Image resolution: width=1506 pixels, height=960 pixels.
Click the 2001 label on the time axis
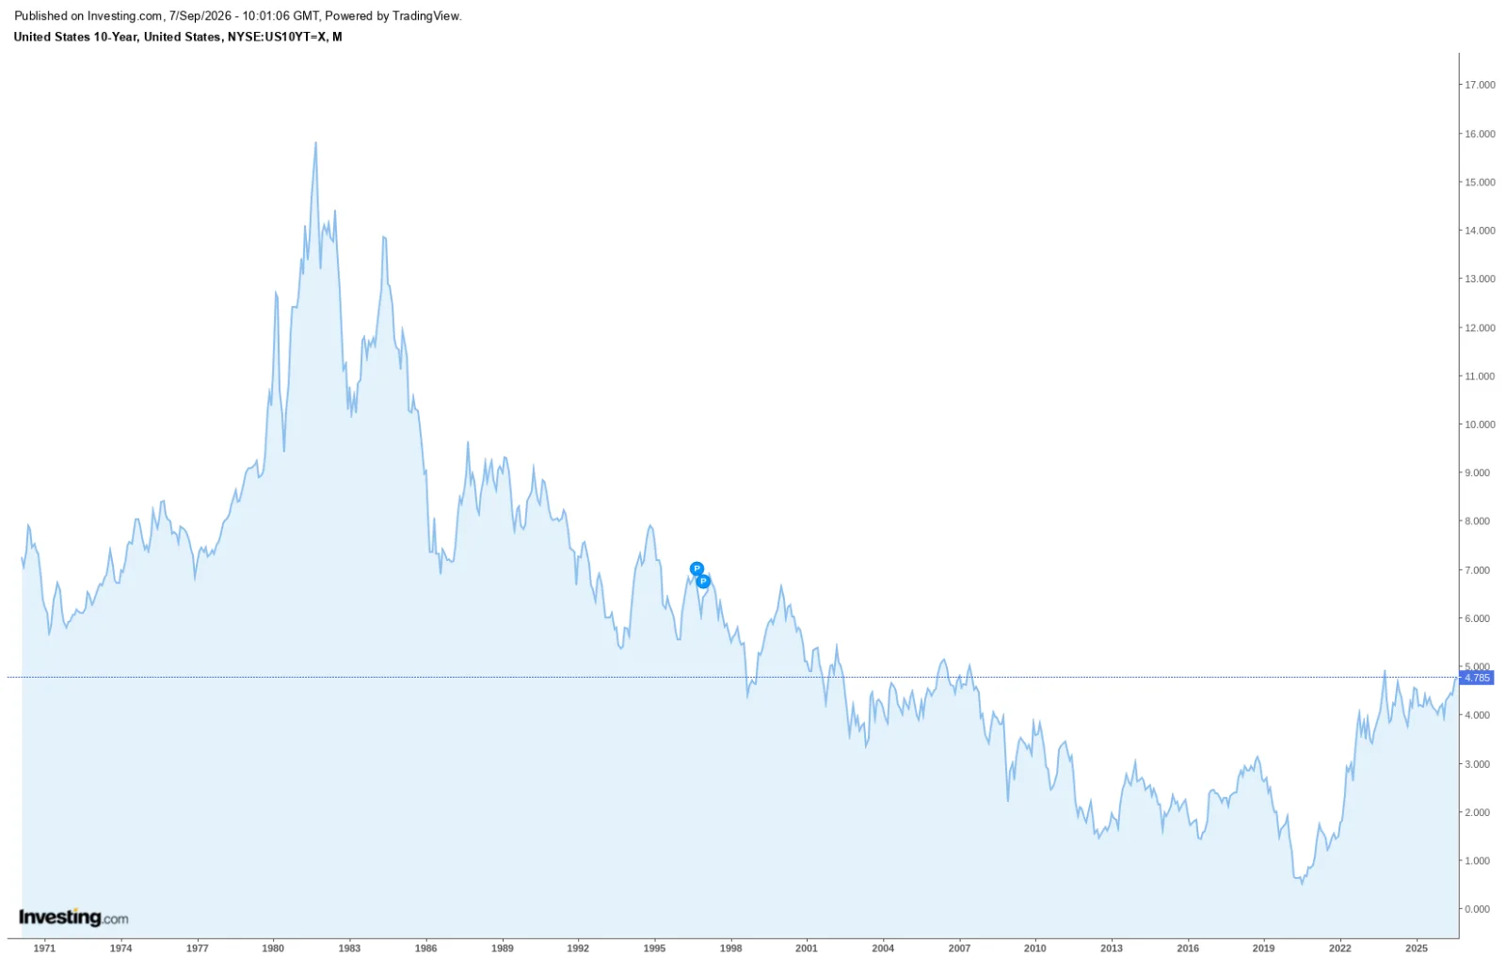807,948
